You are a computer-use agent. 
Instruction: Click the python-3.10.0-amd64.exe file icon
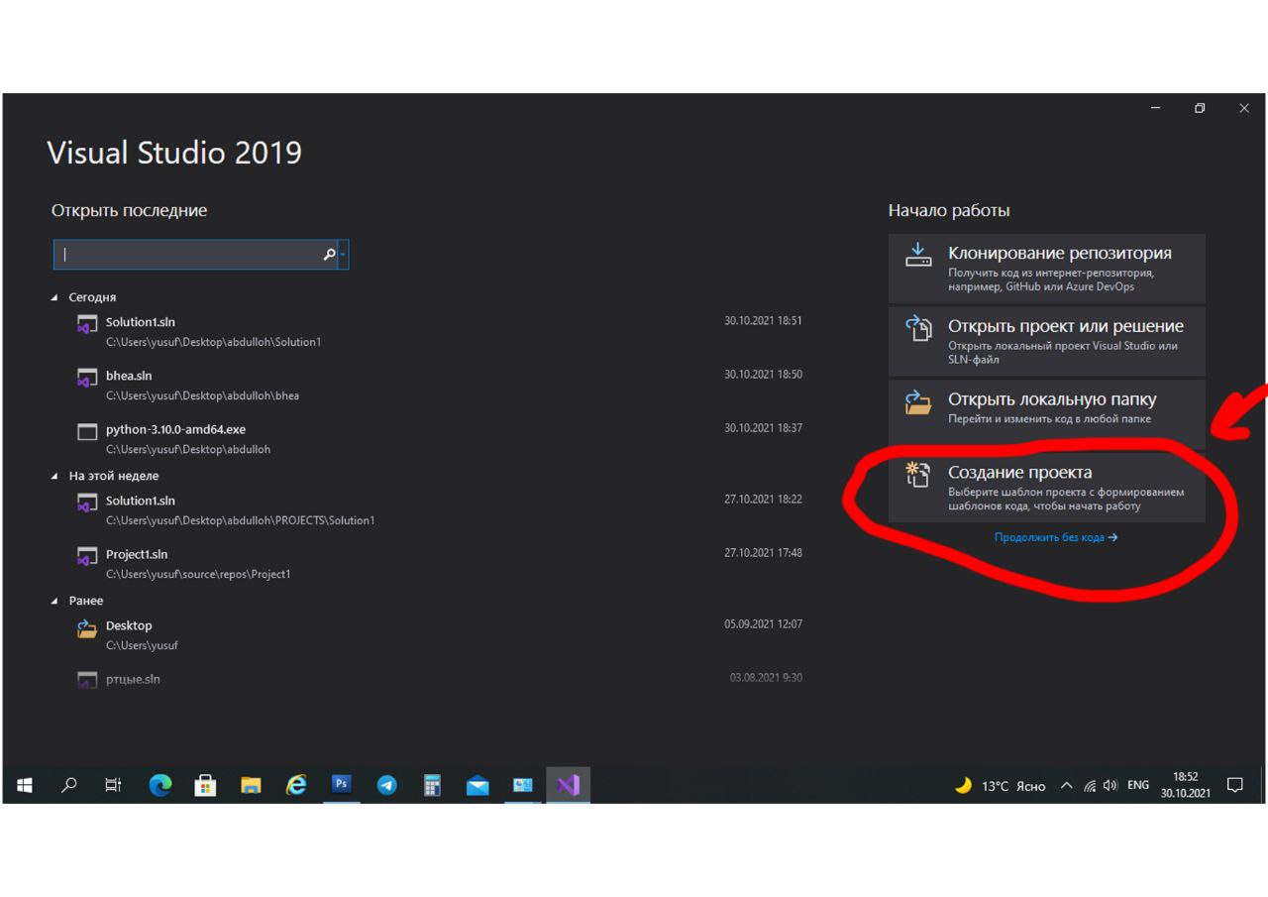87,431
